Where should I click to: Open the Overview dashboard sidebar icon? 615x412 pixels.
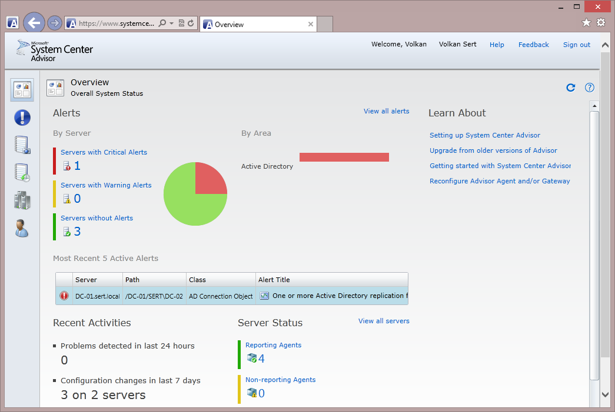click(22, 90)
